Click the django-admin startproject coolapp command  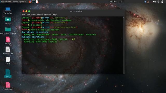[x=50, y=20]
